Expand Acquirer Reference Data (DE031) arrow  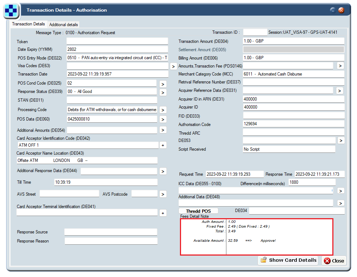pyautogui.click(x=340, y=91)
